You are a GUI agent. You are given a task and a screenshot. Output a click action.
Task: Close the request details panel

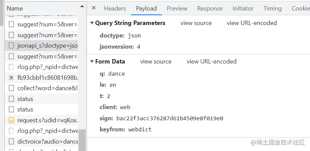(x=94, y=8)
